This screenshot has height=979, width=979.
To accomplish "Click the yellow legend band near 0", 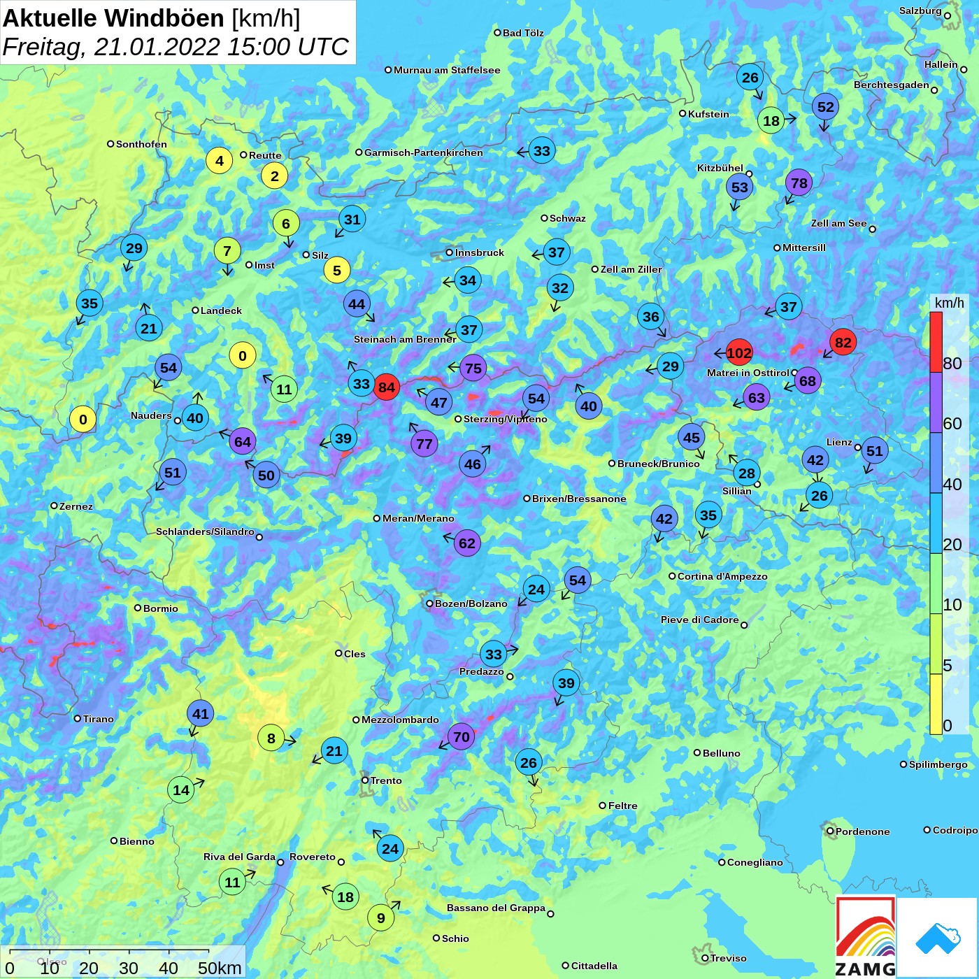I will coord(936,704).
